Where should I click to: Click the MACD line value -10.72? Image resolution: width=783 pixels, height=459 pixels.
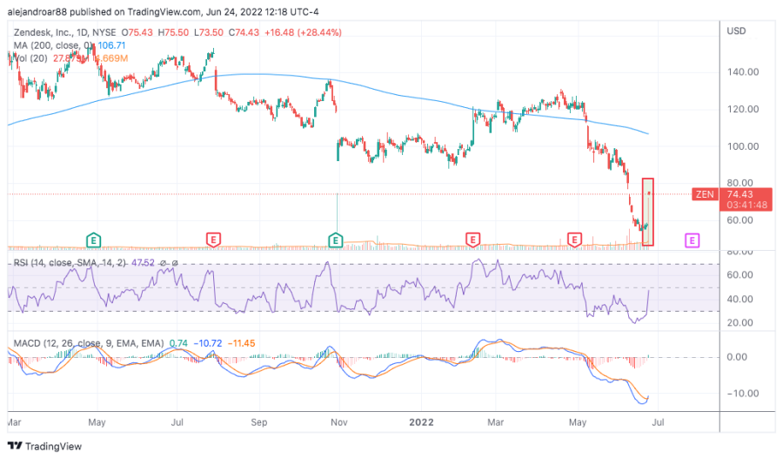[x=208, y=343]
